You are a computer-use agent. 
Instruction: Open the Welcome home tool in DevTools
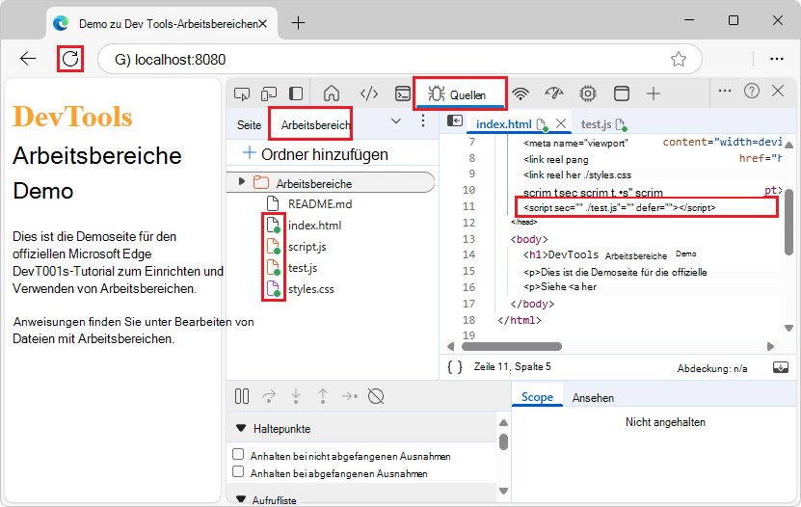(332, 93)
